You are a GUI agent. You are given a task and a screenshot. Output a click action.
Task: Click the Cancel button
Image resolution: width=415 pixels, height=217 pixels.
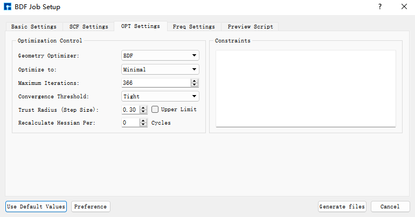(390, 207)
